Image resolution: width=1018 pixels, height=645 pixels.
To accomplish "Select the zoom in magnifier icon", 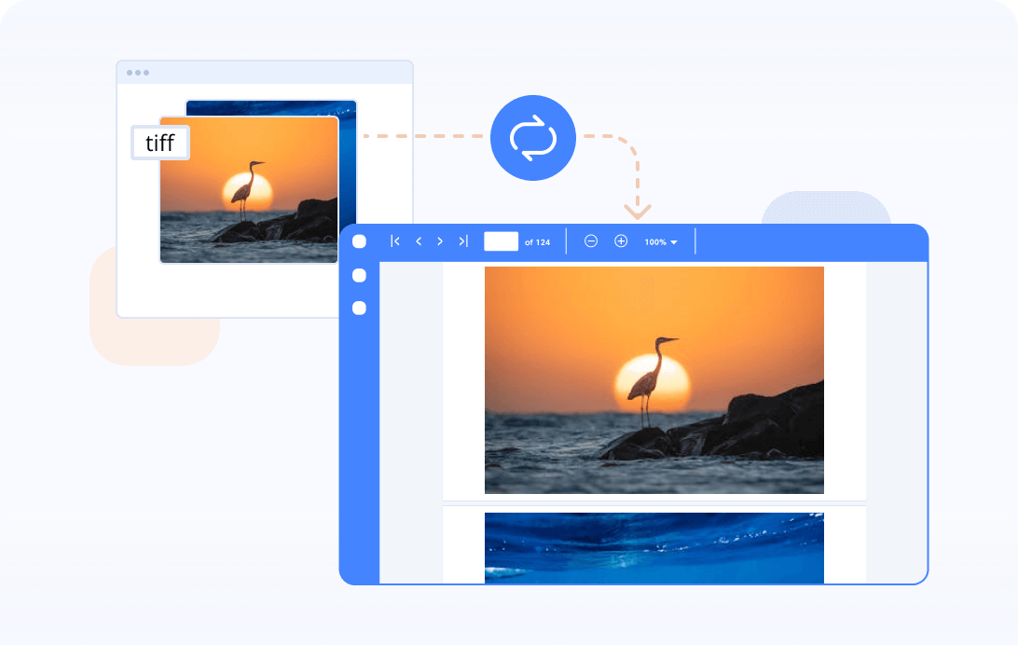I will (621, 240).
